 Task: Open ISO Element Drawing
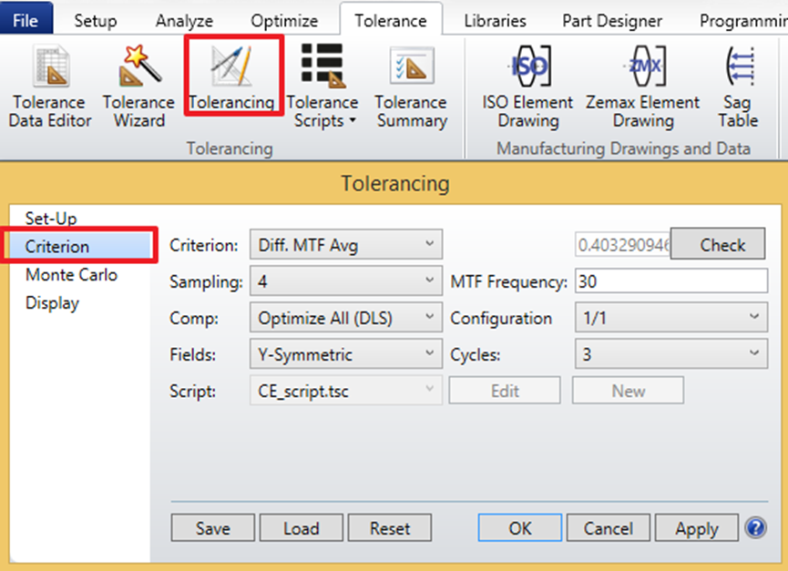pyautogui.click(x=528, y=87)
